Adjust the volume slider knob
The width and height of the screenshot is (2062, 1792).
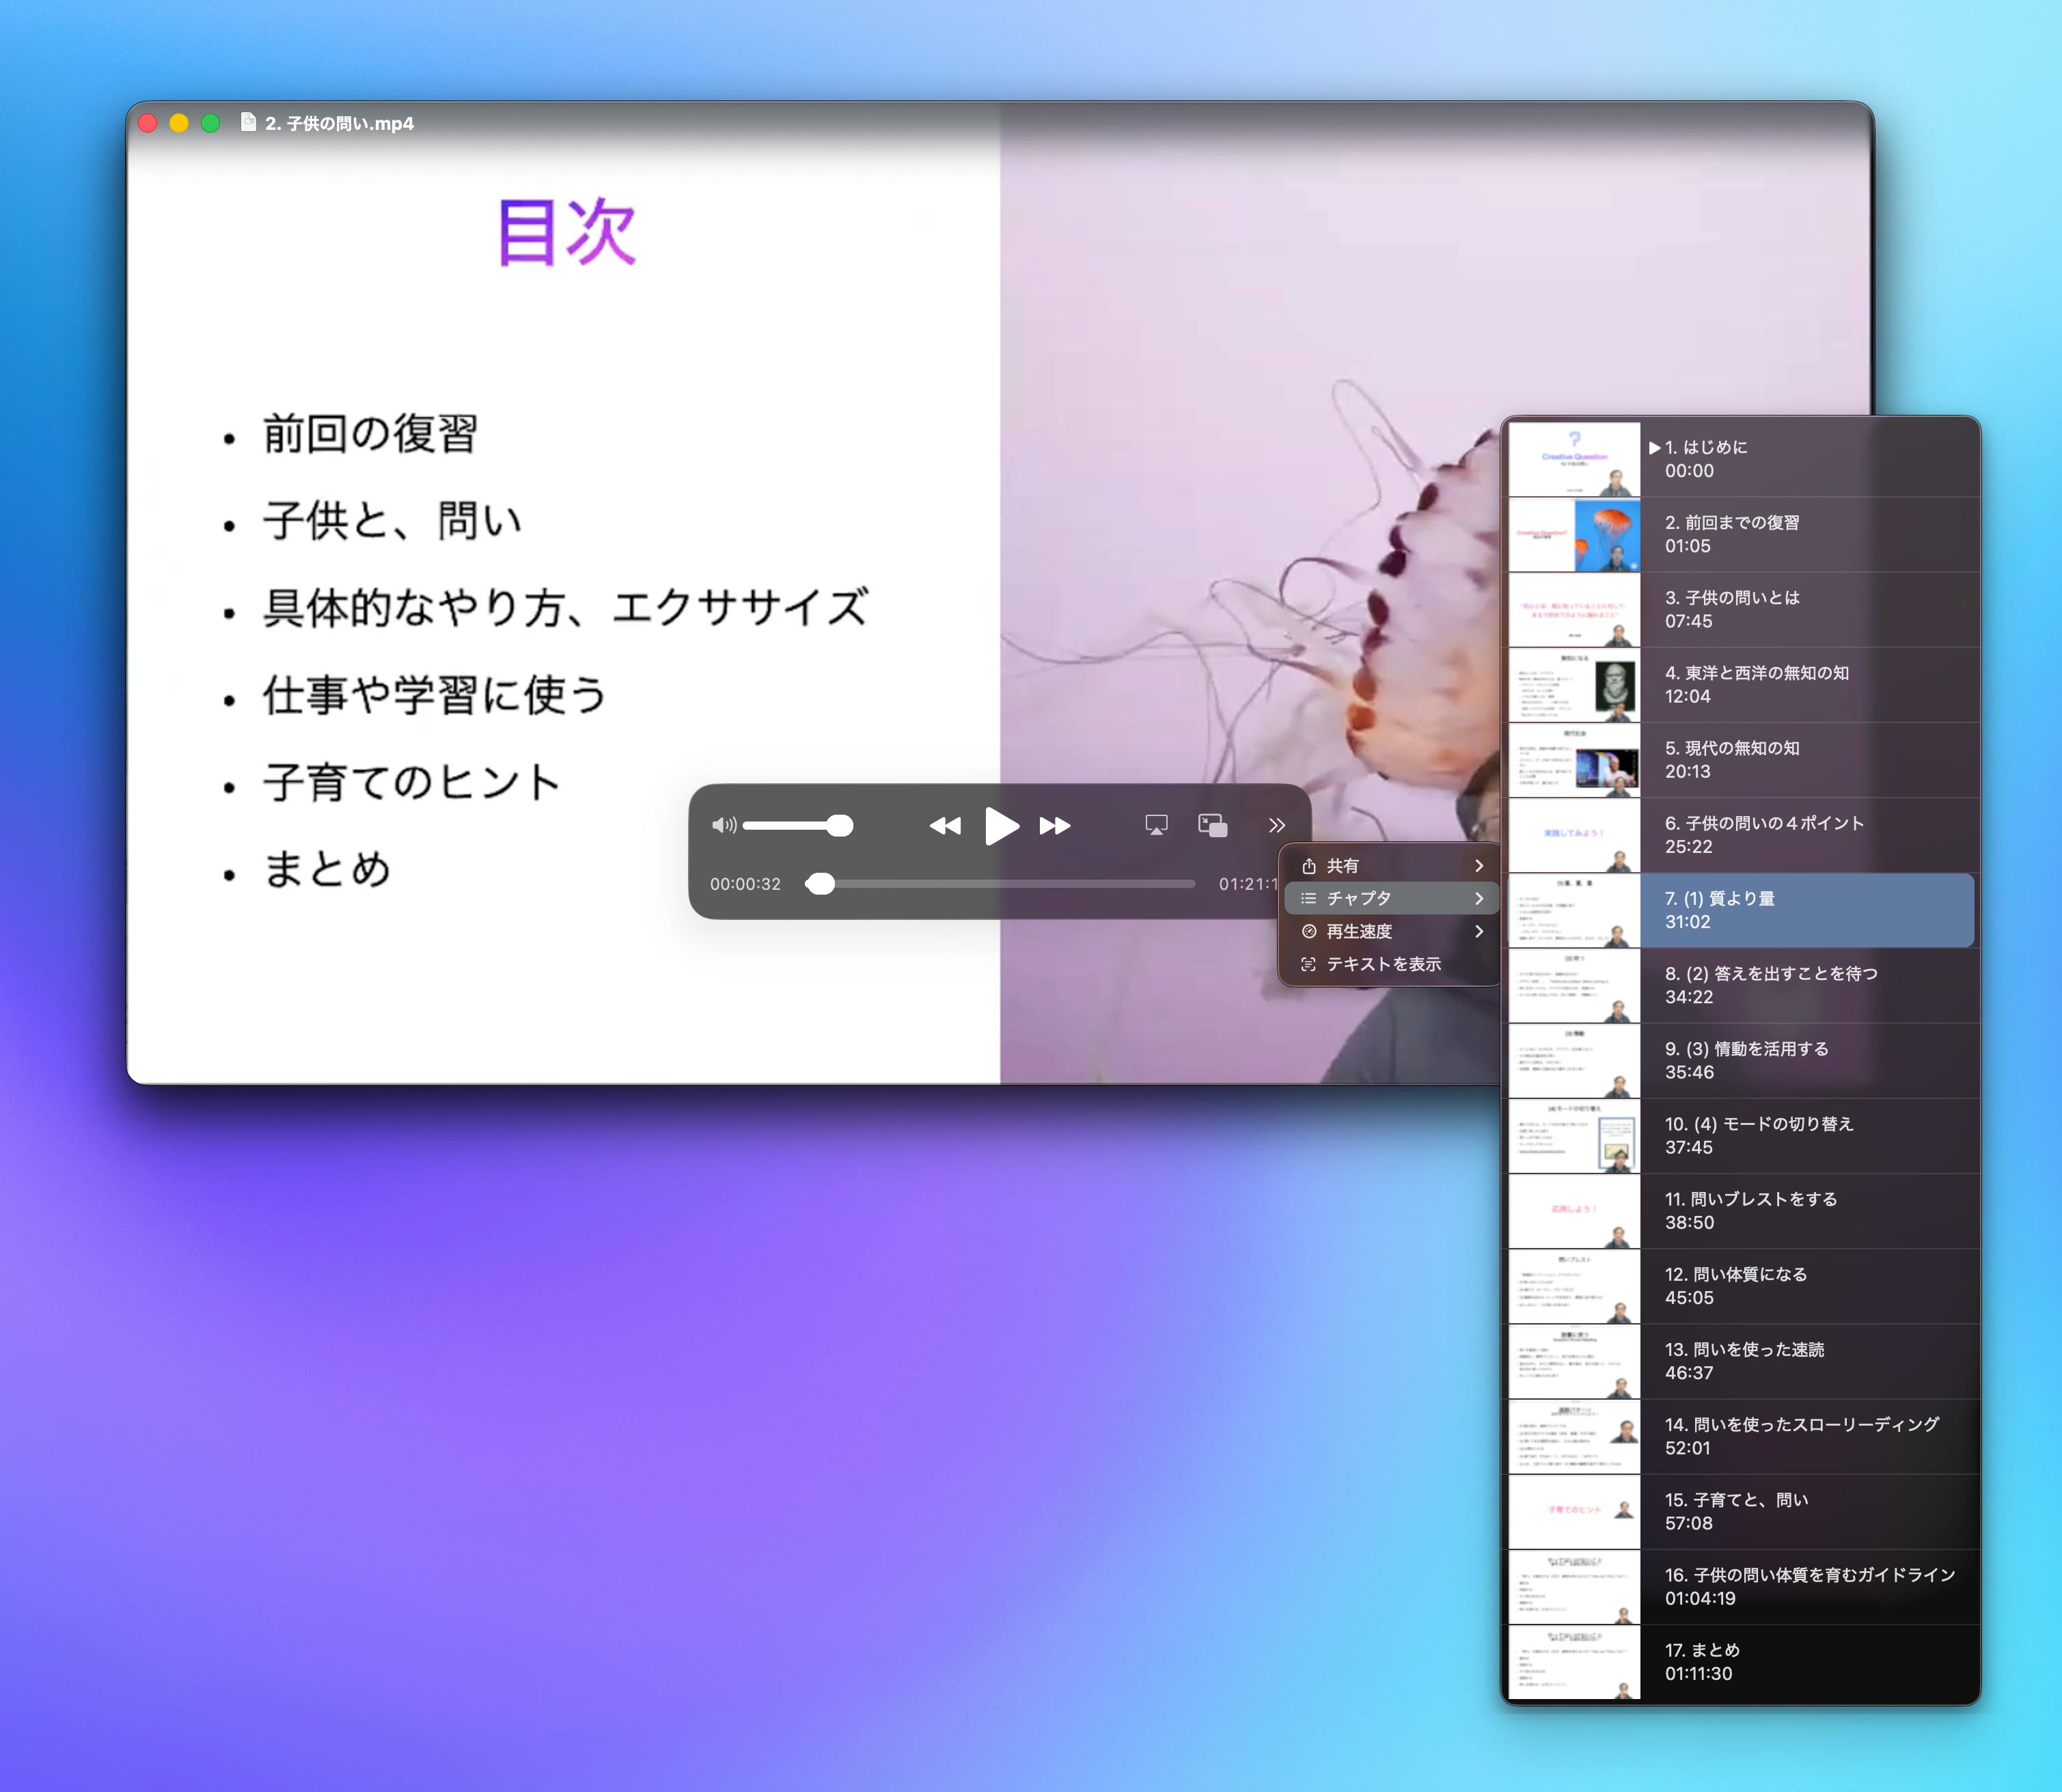840,826
